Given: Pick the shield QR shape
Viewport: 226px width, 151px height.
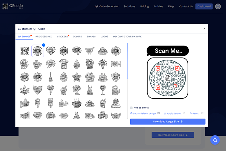Looking at the screenshot, I should point(116,77).
